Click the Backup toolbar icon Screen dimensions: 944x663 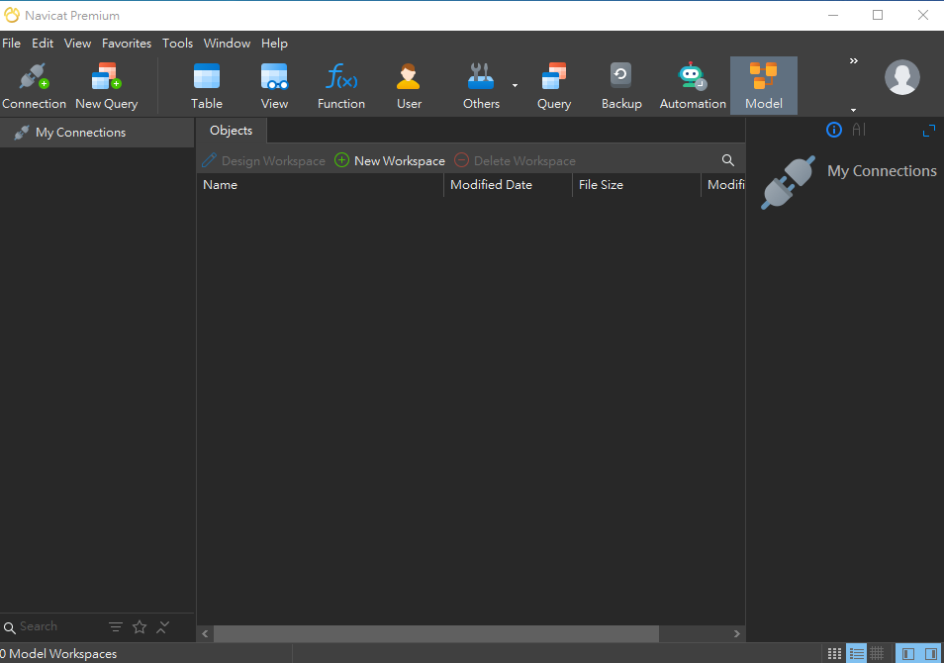[621, 85]
